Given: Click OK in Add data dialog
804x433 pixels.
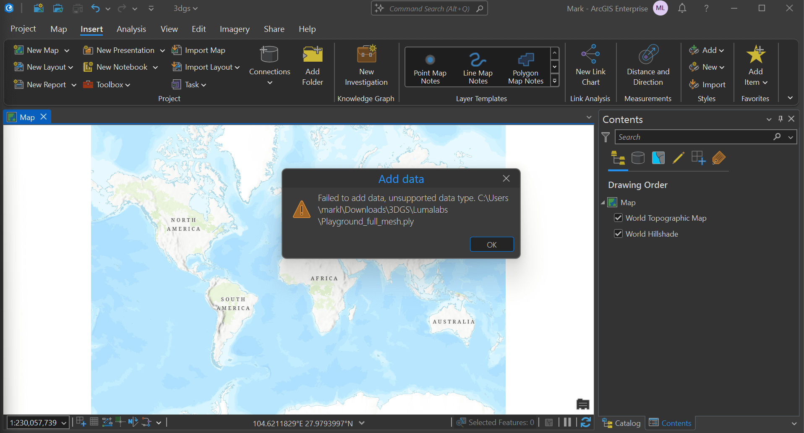Looking at the screenshot, I should [x=492, y=245].
